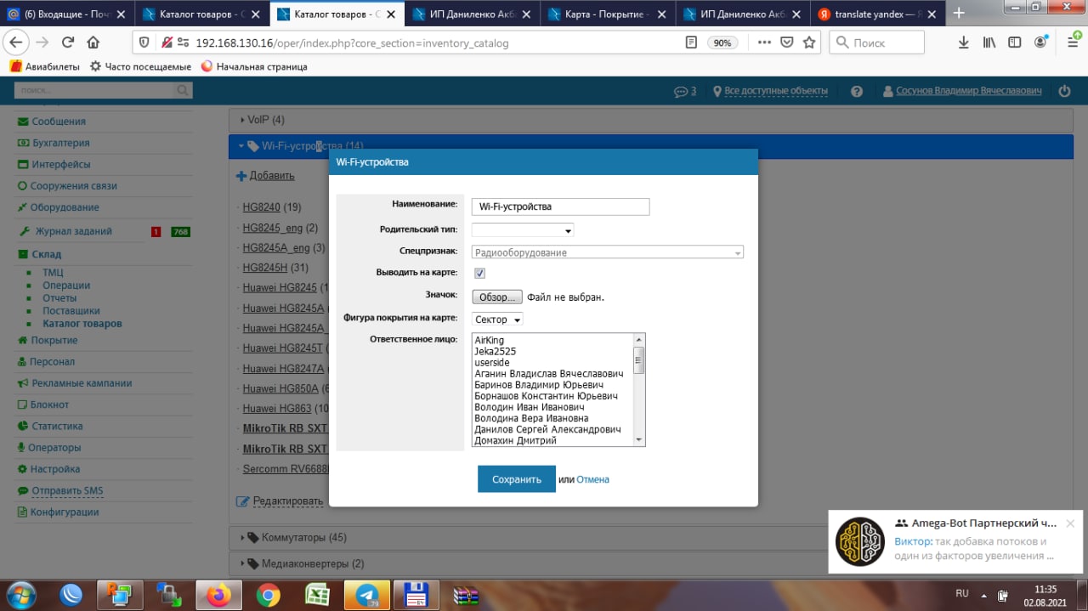The height and width of the screenshot is (611, 1088).
Task: Open the Авиабилеты bookmark
Action: [45, 66]
